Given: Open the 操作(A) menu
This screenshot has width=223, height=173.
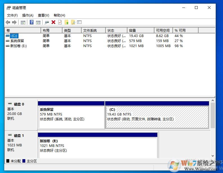Looking at the screenshot, I should coord(28,15).
